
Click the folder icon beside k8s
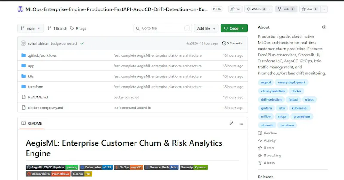click(24, 76)
